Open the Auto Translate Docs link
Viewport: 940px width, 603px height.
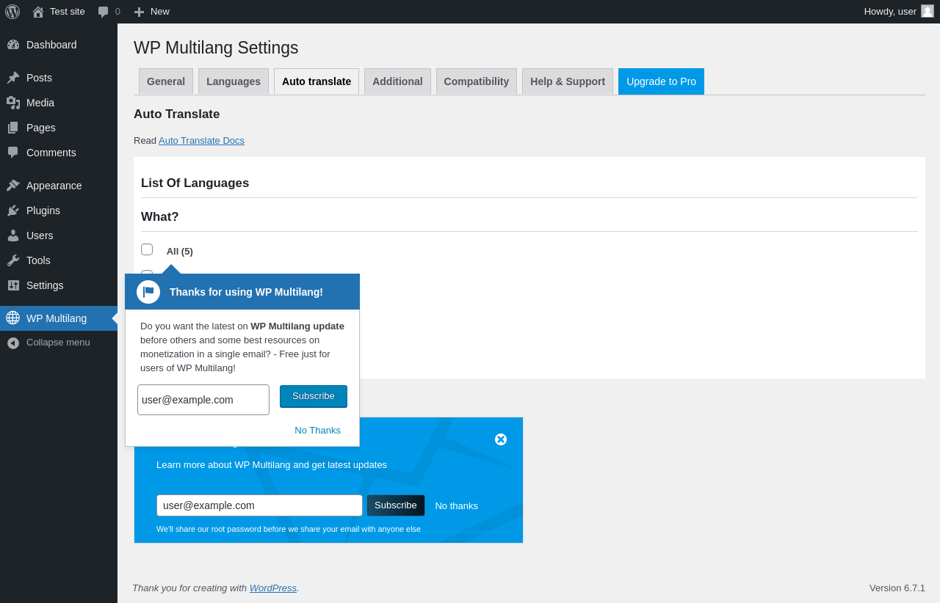pos(201,141)
